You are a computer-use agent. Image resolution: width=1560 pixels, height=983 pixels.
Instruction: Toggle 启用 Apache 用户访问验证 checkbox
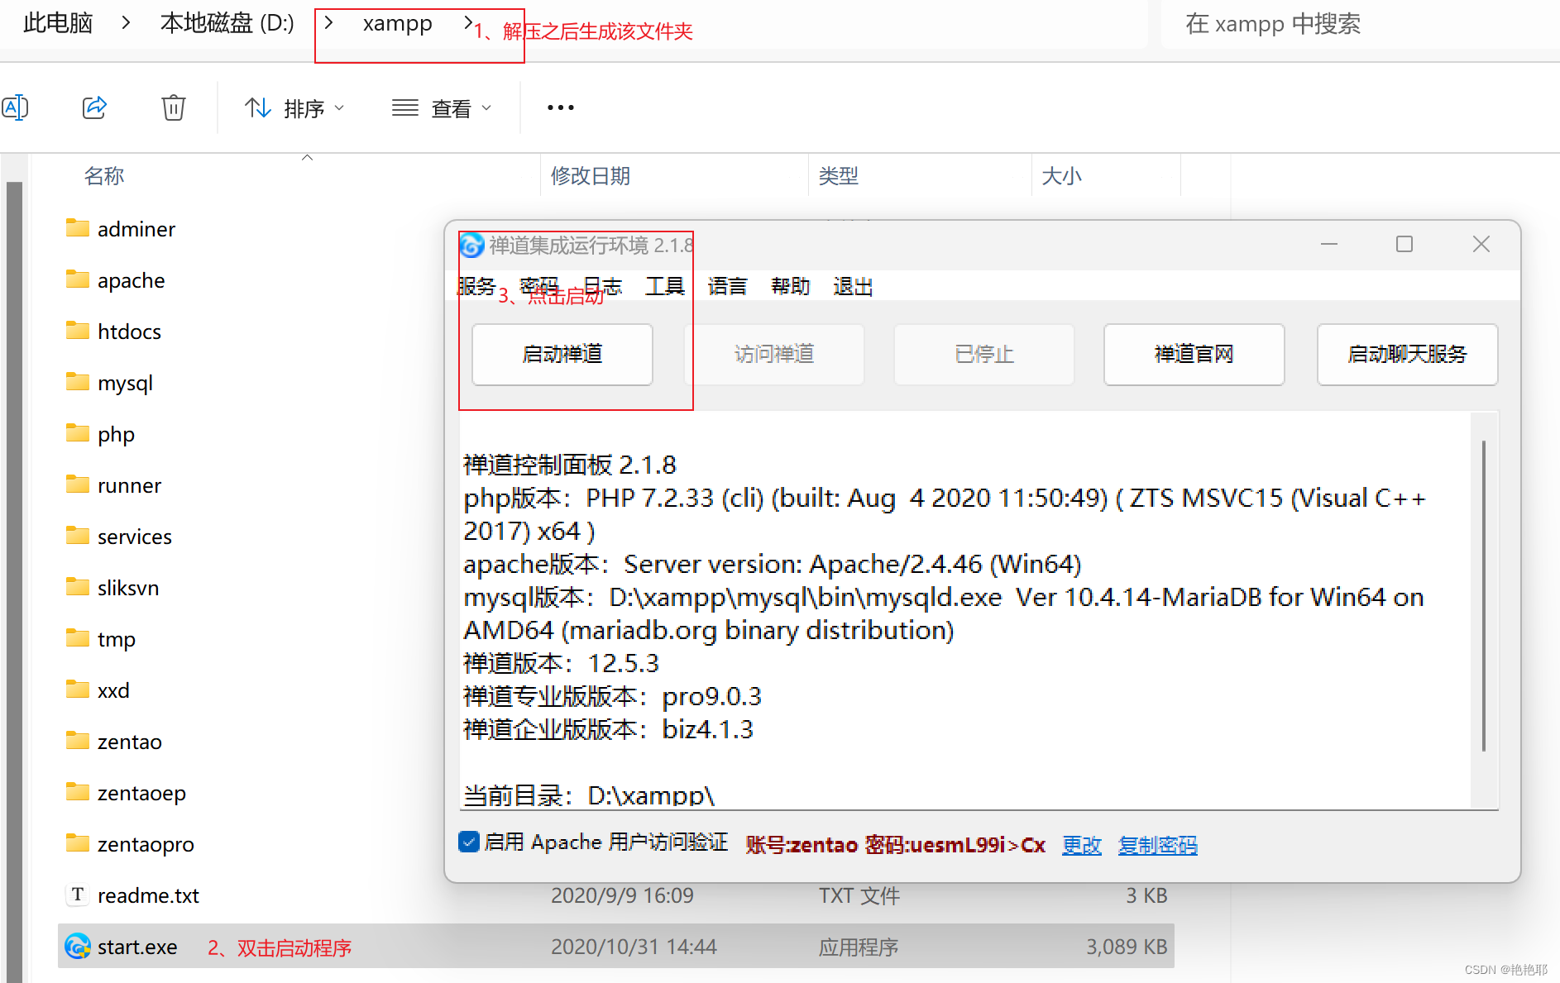click(x=469, y=842)
